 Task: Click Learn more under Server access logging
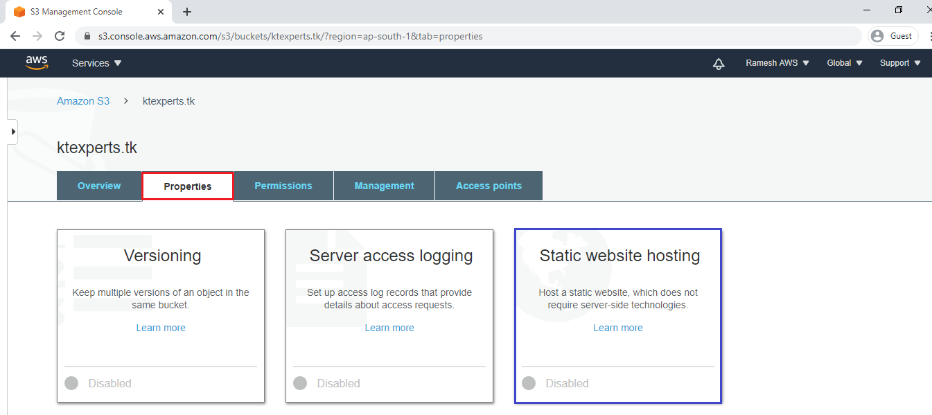[389, 328]
